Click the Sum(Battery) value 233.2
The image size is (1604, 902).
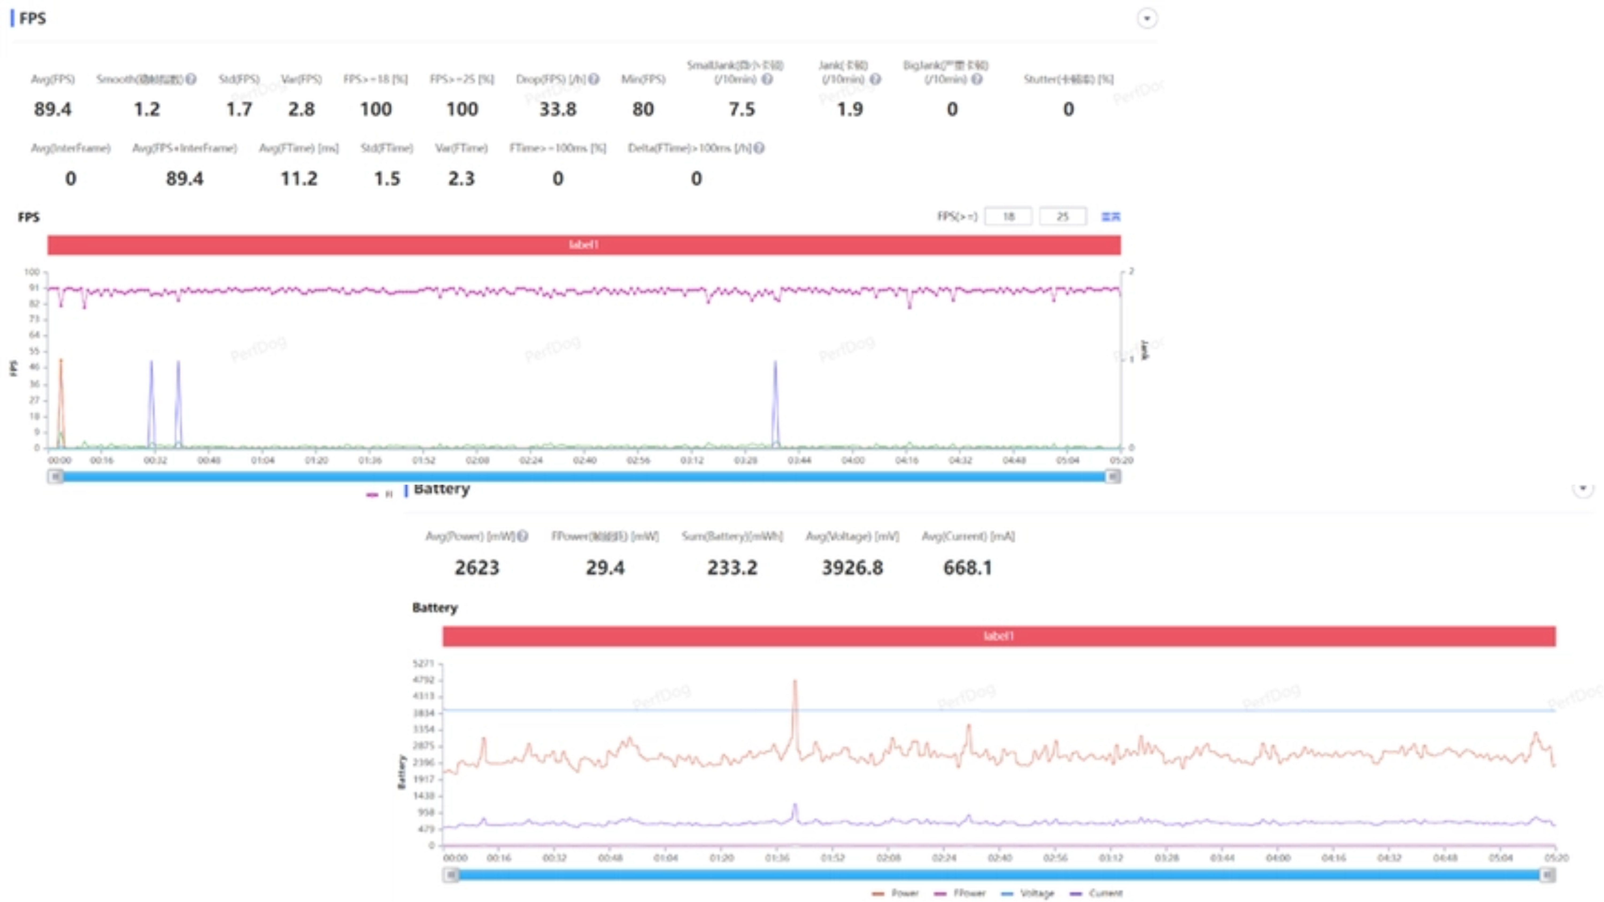(732, 568)
